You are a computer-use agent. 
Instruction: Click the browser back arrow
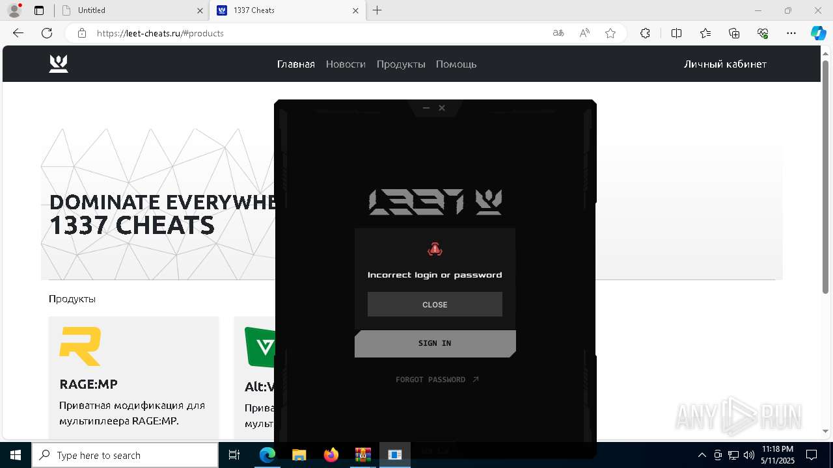pos(18,33)
